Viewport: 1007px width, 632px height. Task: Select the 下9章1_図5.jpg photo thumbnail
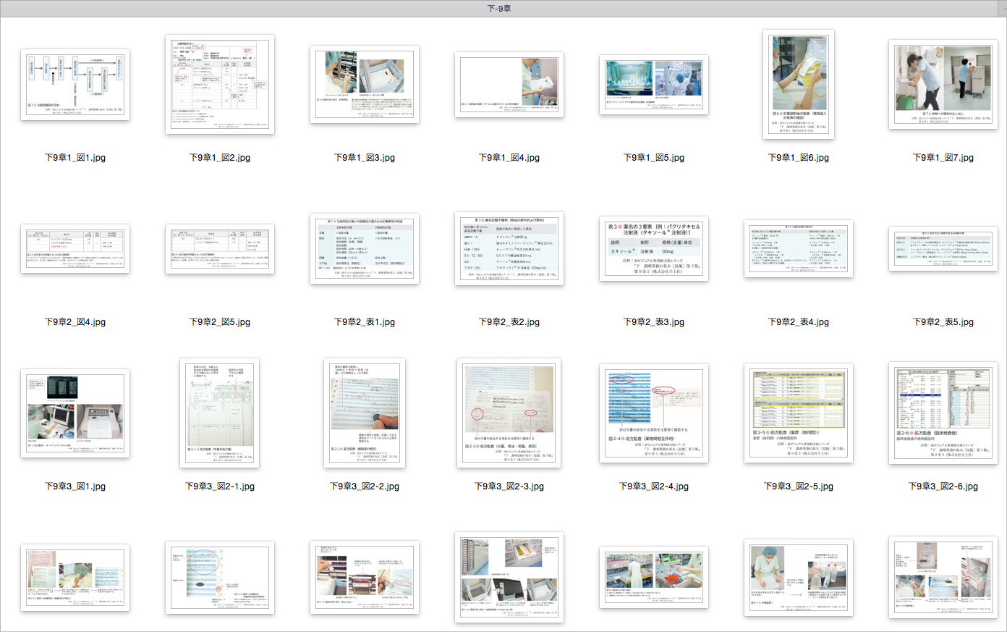(654, 85)
